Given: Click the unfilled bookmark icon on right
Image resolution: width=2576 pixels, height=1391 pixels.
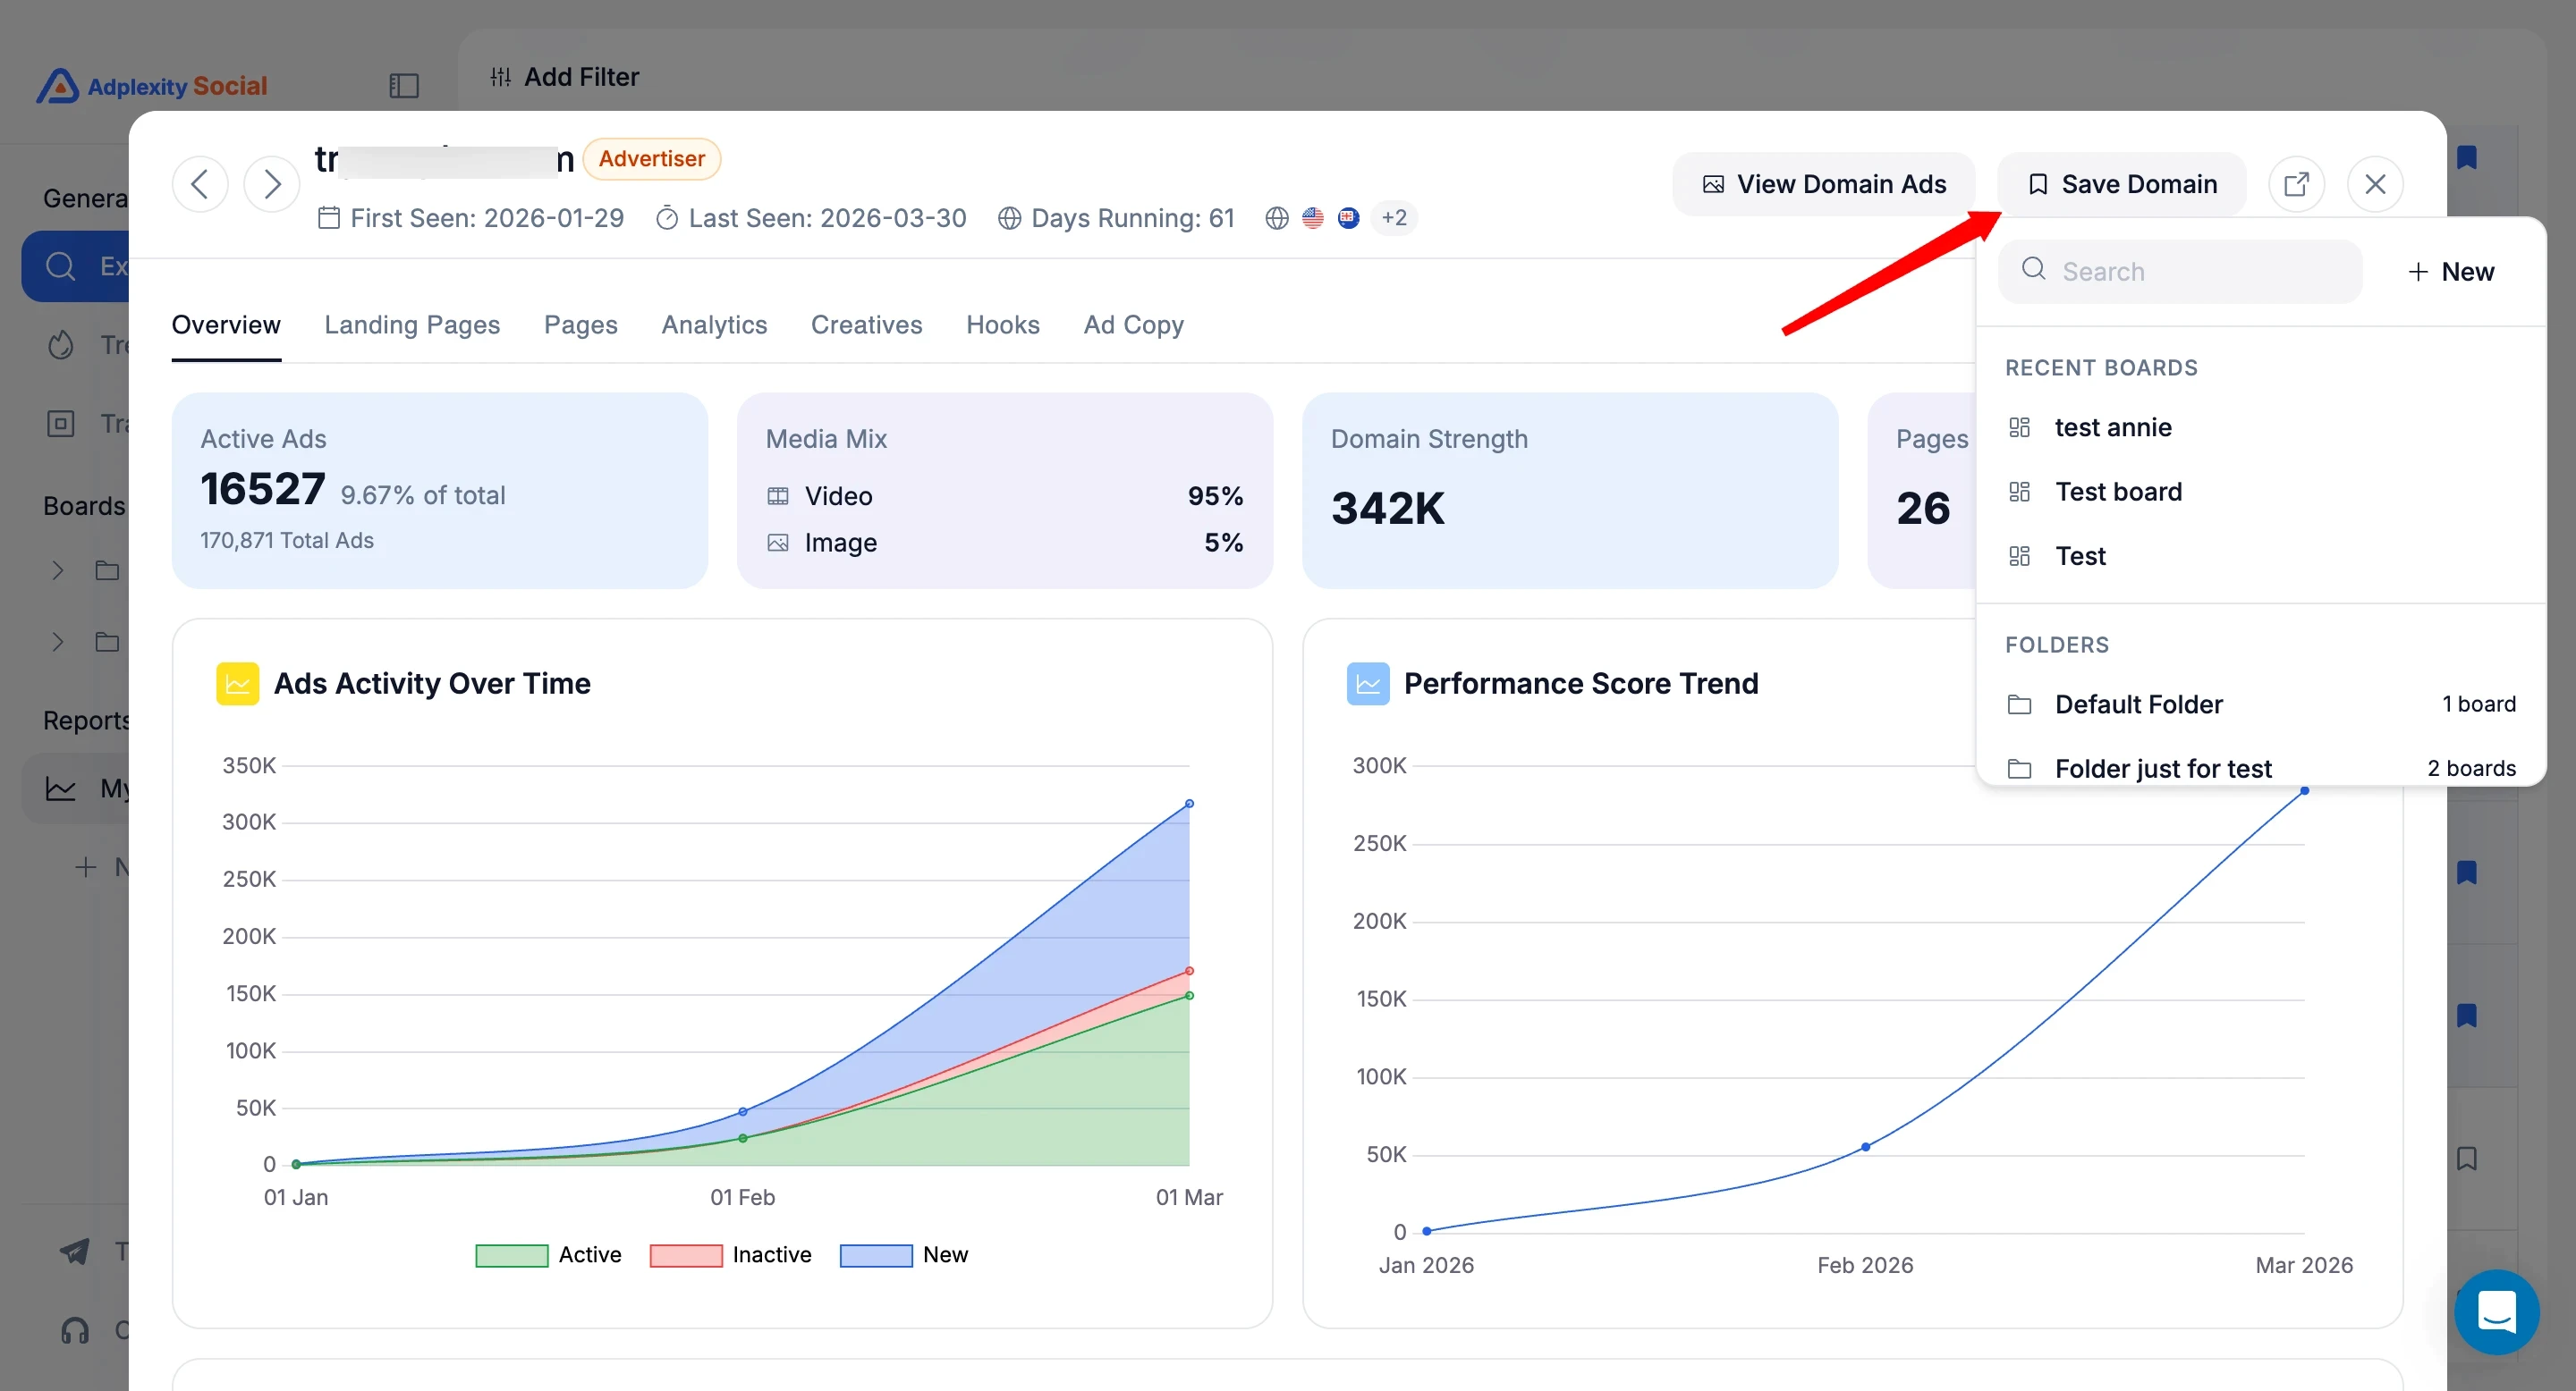Looking at the screenshot, I should point(2466,1159).
